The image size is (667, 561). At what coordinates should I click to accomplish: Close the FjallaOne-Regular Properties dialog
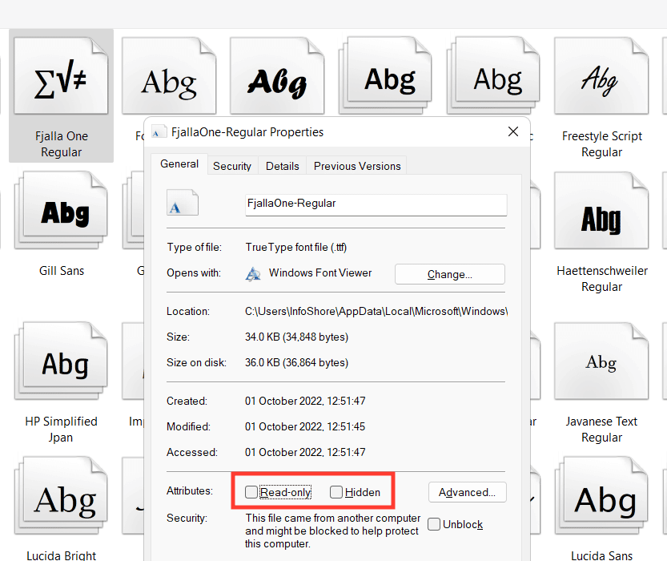tap(512, 131)
